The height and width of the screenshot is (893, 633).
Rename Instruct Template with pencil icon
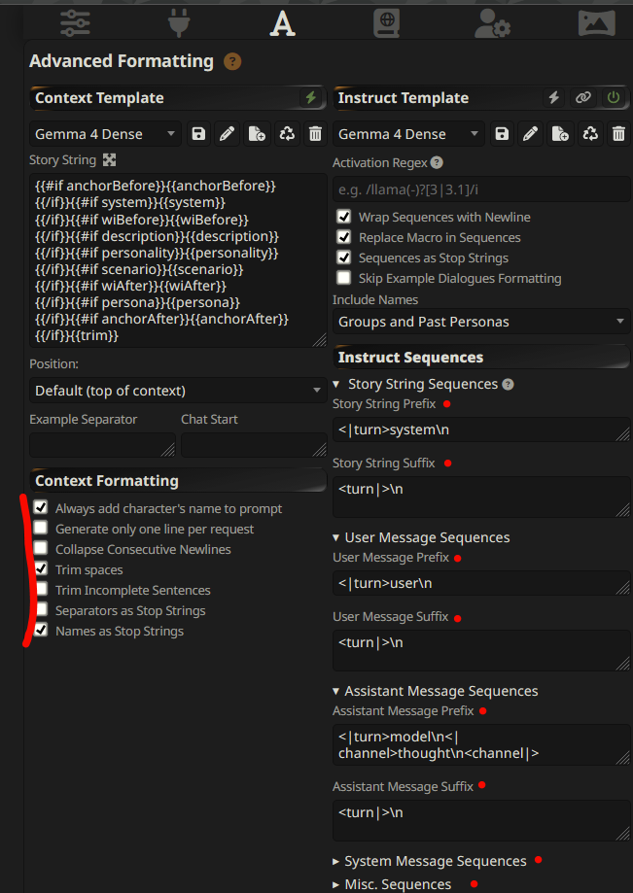[531, 134]
